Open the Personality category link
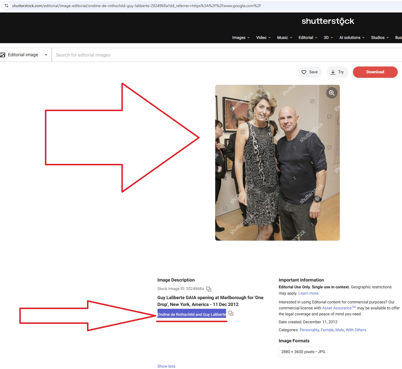 click(309, 330)
